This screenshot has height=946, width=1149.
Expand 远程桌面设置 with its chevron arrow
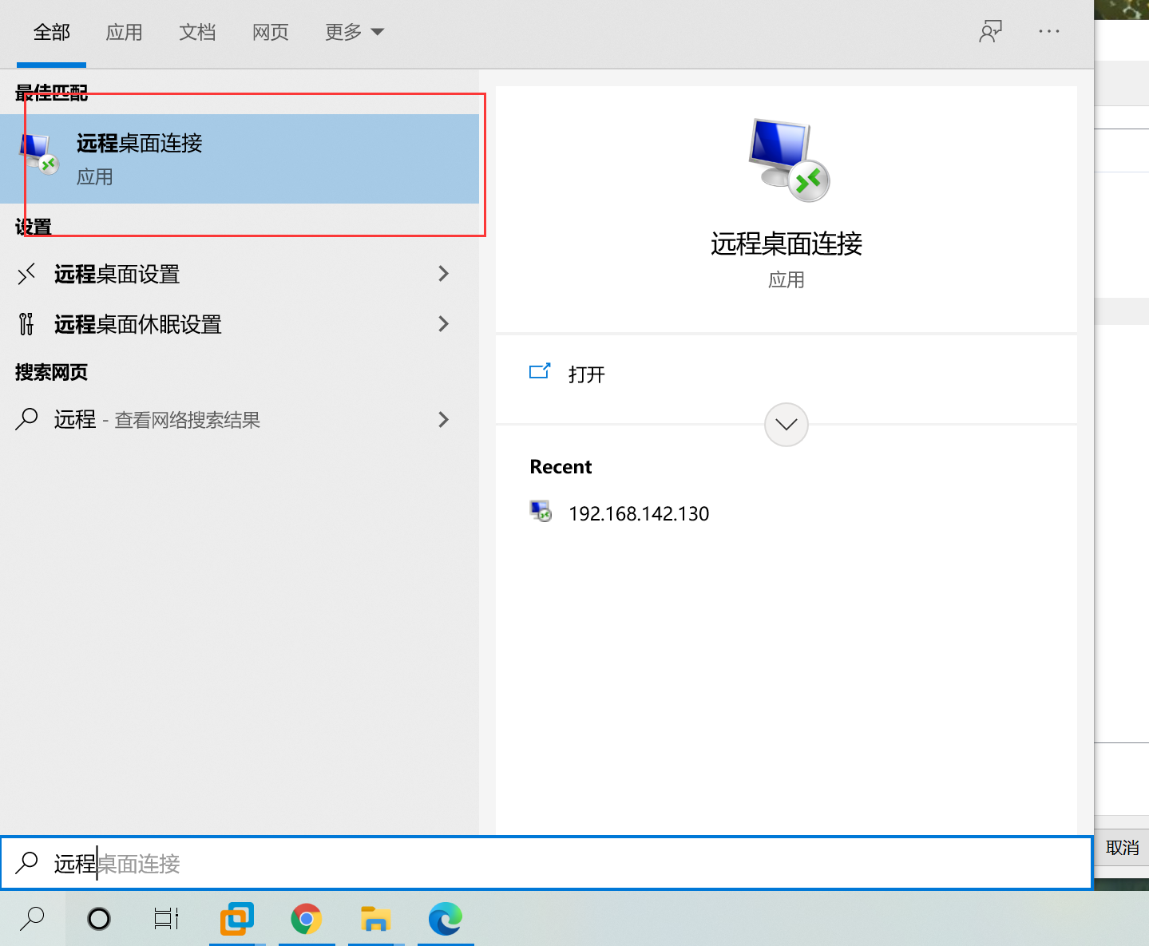444,274
